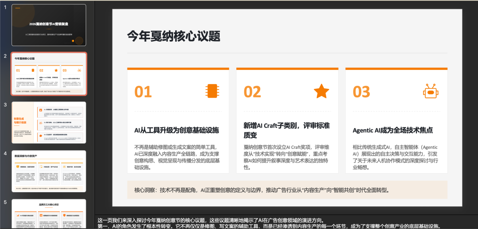
Task: Click the large orange number 02
Action: (x=252, y=92)
